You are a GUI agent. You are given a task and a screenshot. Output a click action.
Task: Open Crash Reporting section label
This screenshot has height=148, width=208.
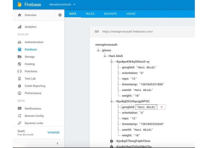coord(35,86)
